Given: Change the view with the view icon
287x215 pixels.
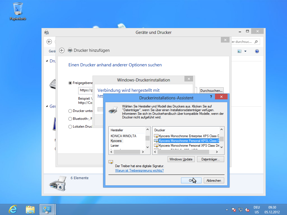Looking at the screenshot, I should 239,52.
